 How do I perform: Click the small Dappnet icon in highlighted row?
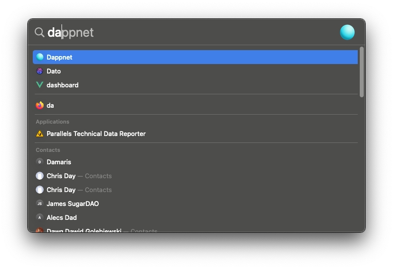point(40,57)
